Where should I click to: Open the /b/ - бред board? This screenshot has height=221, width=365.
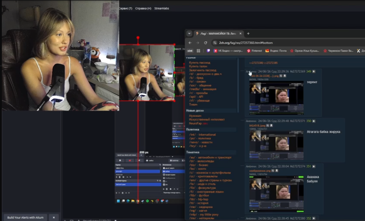(x=196, y=77)
